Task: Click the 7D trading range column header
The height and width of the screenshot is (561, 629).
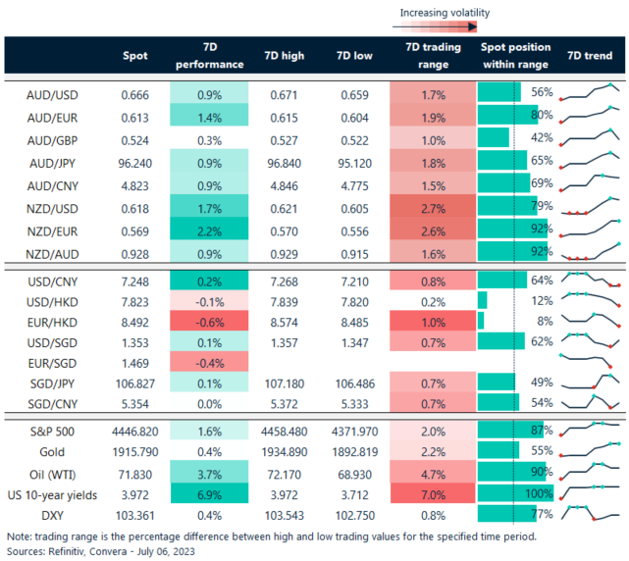Action: (x=426, y=56)
